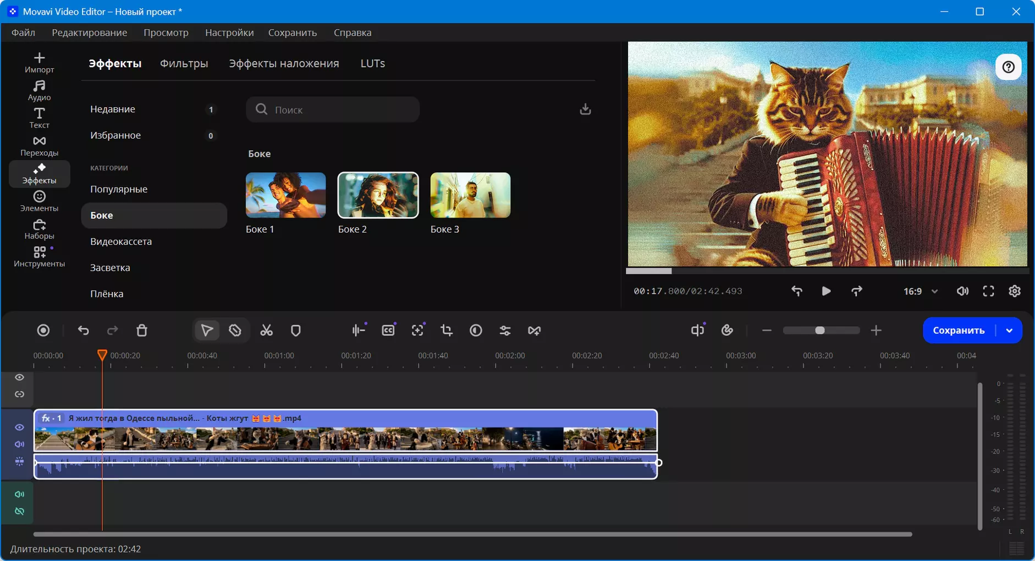Select the Боке 3 effect thumbnail
This screenshot has height=561, width=1035.
click(470, 195)
